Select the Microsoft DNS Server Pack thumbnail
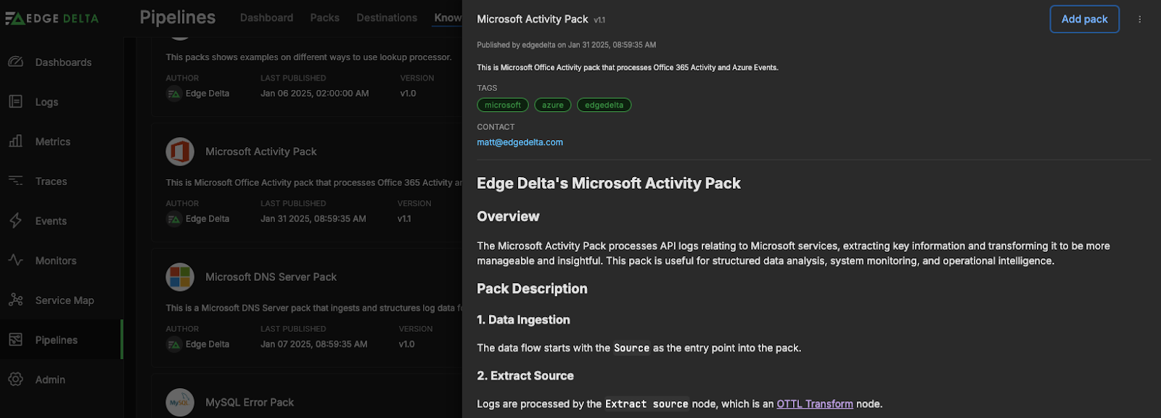1161x418 pixels. click(x=180, y=277)
